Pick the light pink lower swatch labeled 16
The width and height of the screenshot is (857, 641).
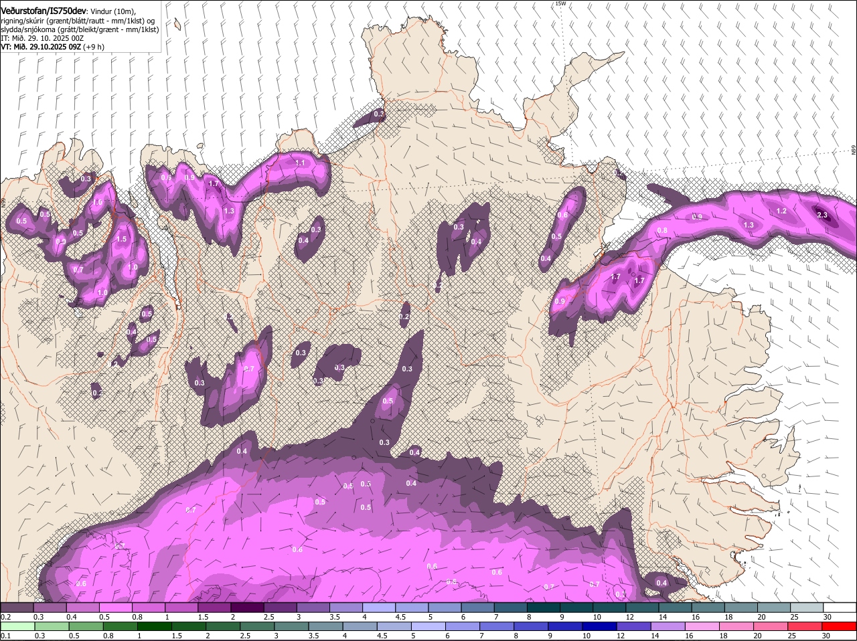(x=702, y=626)
